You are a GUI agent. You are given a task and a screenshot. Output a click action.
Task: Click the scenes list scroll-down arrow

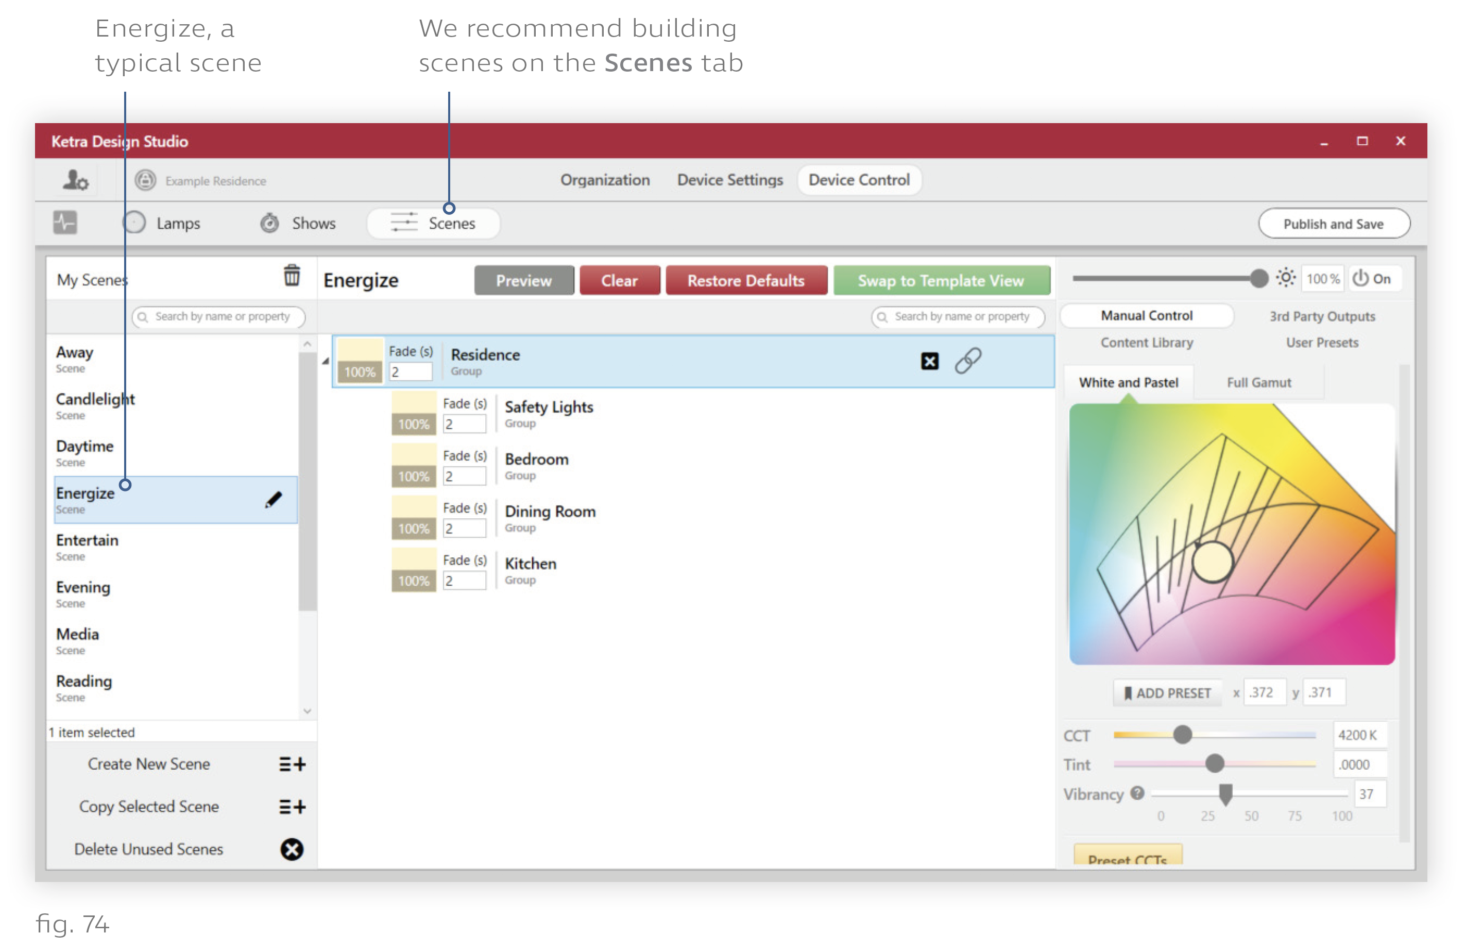[307, 711]
